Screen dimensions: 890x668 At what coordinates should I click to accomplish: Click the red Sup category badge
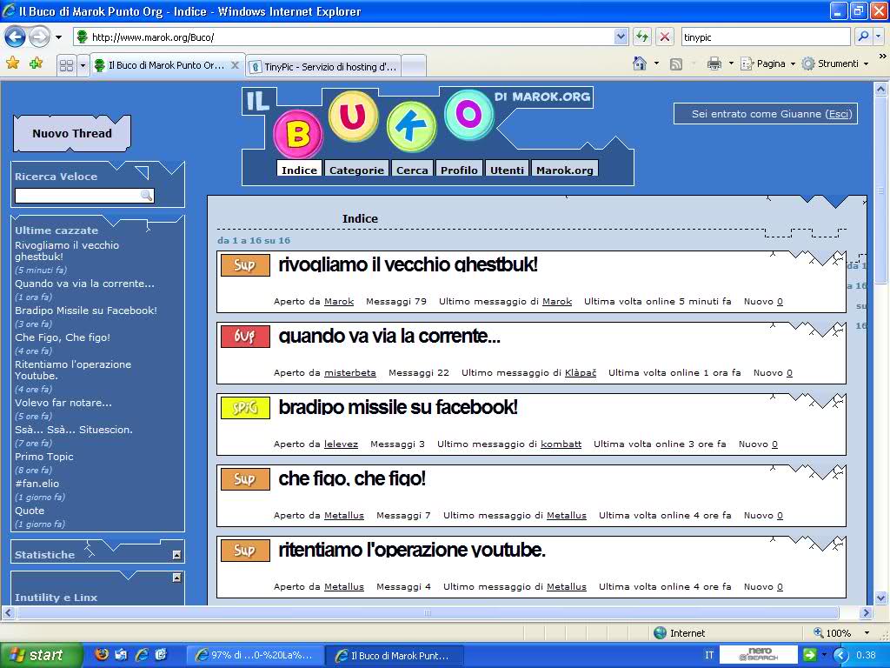point(245,337)
